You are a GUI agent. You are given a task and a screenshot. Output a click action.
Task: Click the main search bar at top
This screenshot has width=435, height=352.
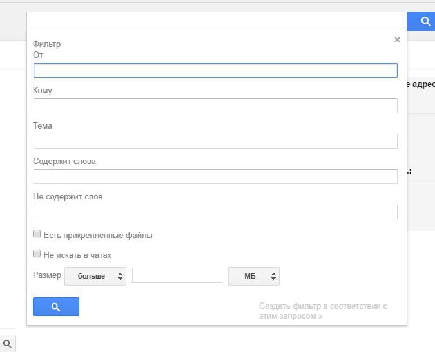(x=217, y=21)
